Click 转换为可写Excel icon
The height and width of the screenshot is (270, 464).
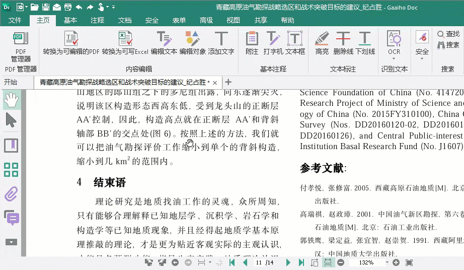pos(125,38)
